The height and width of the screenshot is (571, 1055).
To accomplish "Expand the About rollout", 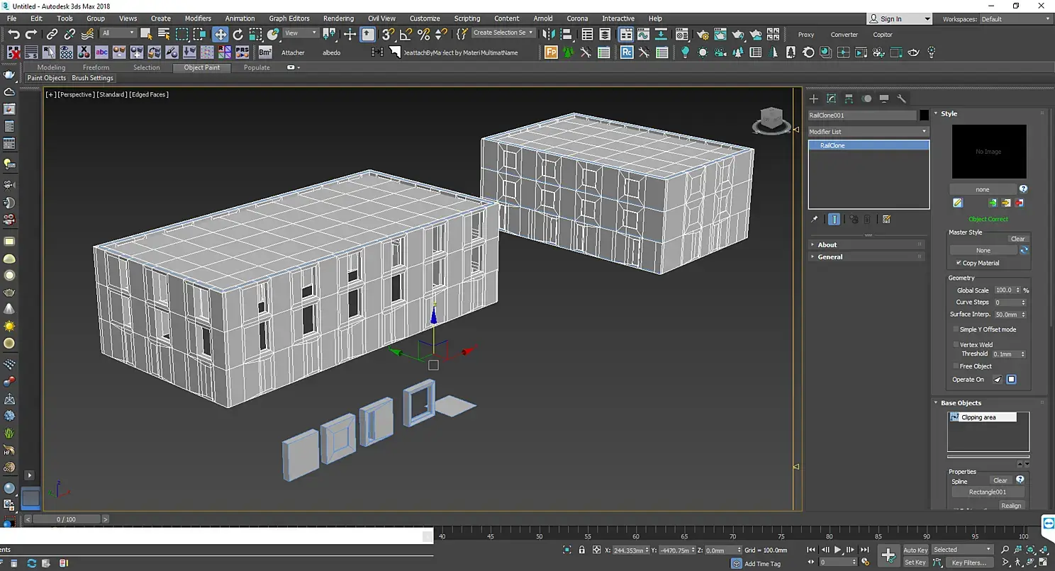I will [827, 245].
